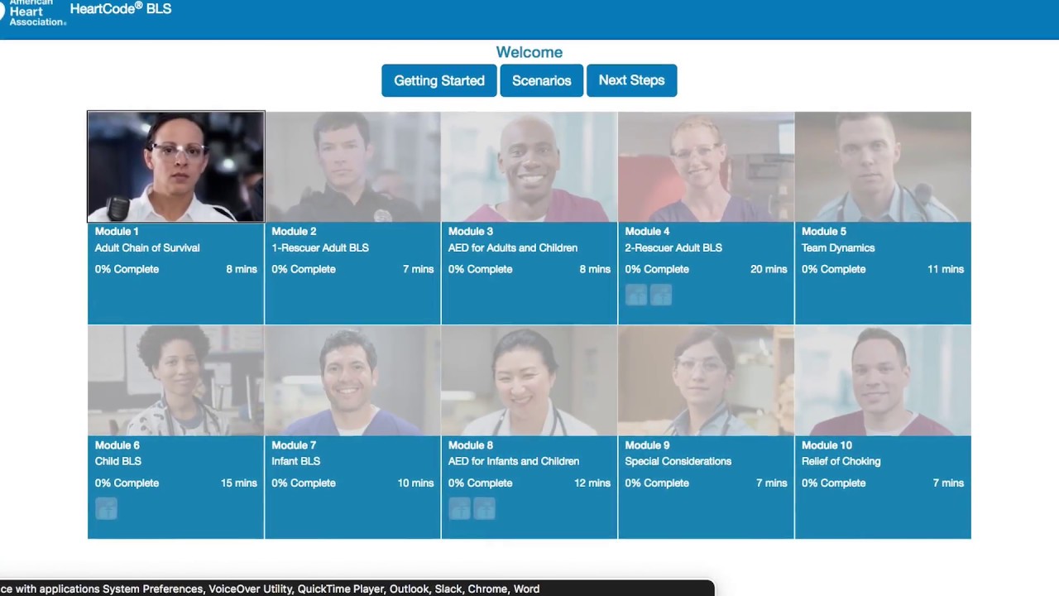Click the Welcome heading

(x=529, y=52)
